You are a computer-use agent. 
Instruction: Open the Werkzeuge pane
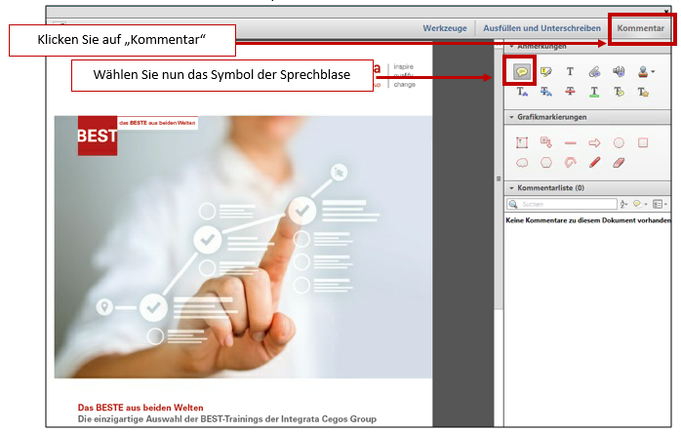click(445, 28)
